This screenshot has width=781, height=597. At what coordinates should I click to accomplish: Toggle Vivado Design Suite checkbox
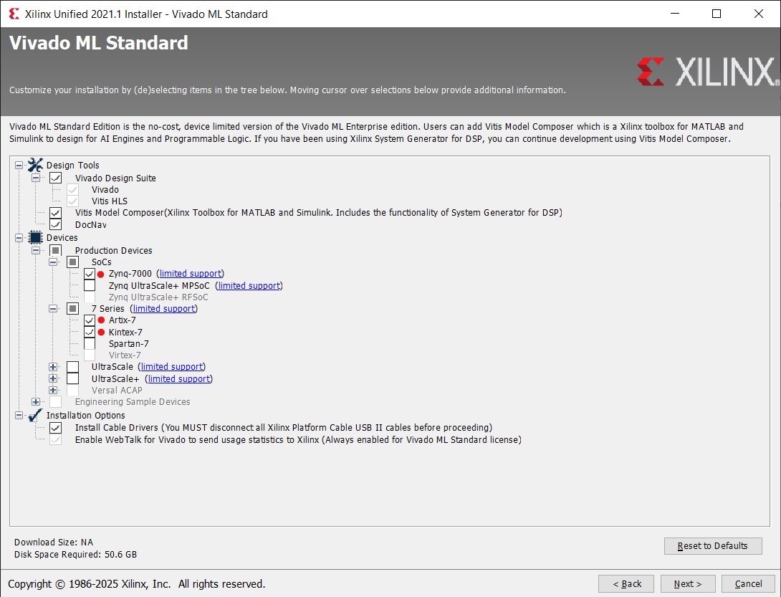tap(55, 178)
